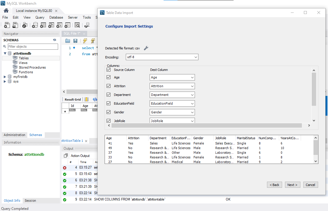Click the Back button
The image size is (328, 211).
275,185
